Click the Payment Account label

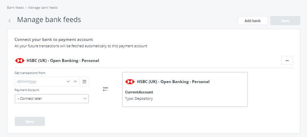27,90
